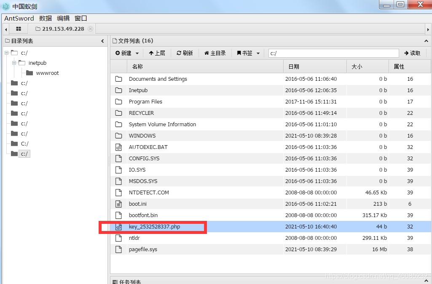
Task: Go to the 主目录 home directory
Action: (215, 53)
